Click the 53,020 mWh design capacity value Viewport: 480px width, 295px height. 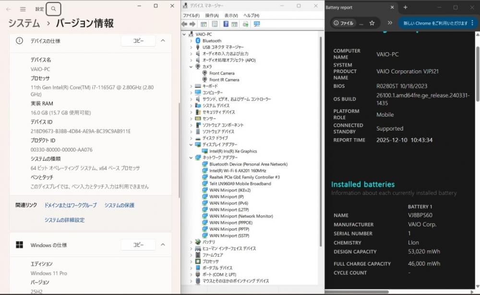424,251
